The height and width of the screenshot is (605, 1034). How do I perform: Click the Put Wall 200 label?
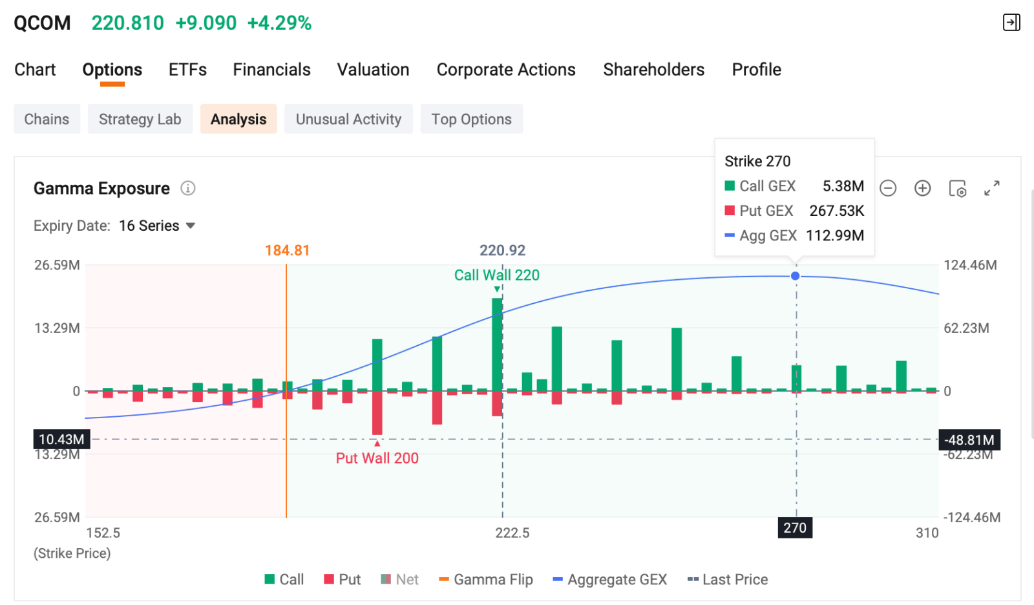(x=377, y=458)
